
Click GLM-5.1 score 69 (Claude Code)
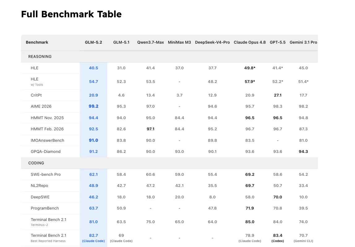(121, 238)
